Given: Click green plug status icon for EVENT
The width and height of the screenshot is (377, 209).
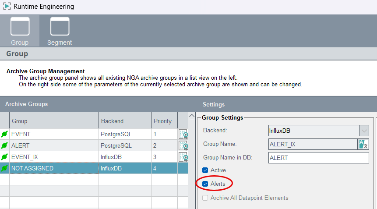Looking at the screenshot, I should pos(4,134).
